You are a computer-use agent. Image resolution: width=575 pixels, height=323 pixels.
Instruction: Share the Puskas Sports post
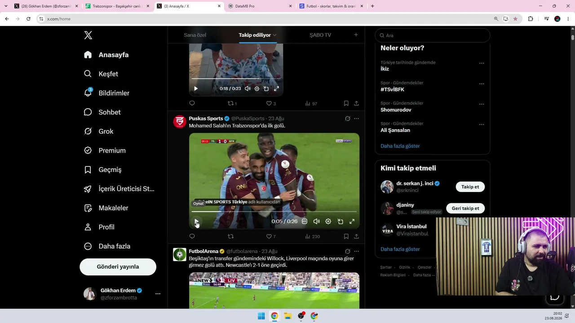coord(356,236)
